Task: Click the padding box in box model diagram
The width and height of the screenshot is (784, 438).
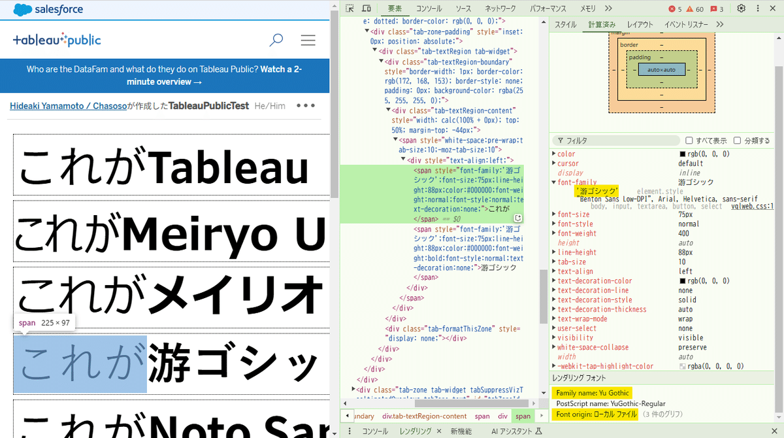Action: 661,69
